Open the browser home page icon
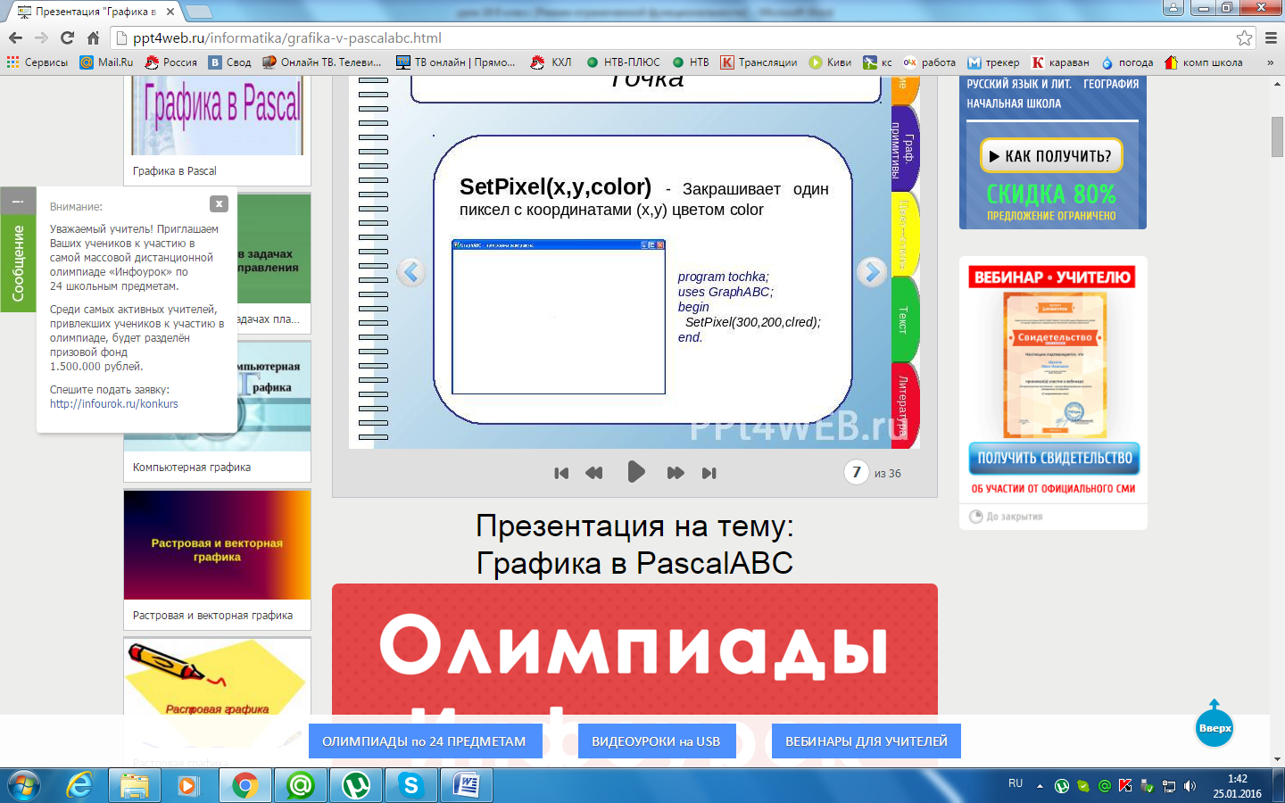 coord(93,37)
